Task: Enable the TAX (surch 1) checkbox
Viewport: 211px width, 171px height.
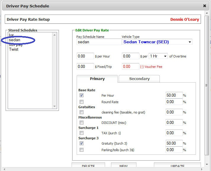Action: pyautogui.click(x=81, y=133)
